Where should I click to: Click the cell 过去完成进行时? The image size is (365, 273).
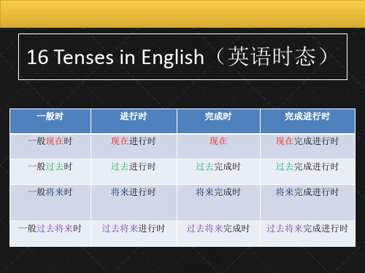tap(307, 172)
